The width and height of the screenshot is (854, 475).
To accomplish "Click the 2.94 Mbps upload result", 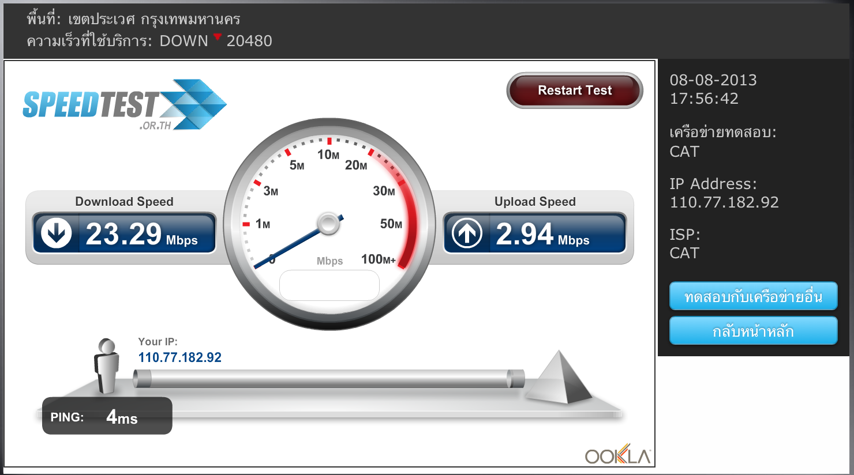I will coord(542,234).
